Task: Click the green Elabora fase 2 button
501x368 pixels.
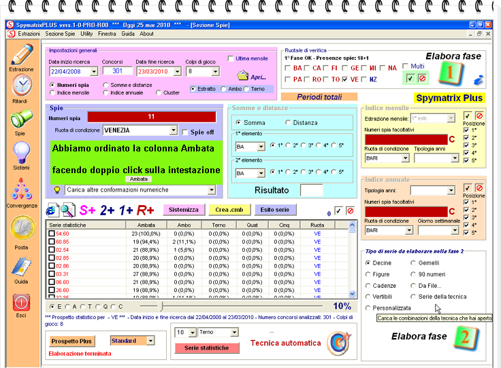Action: click(x=466, y=337)
